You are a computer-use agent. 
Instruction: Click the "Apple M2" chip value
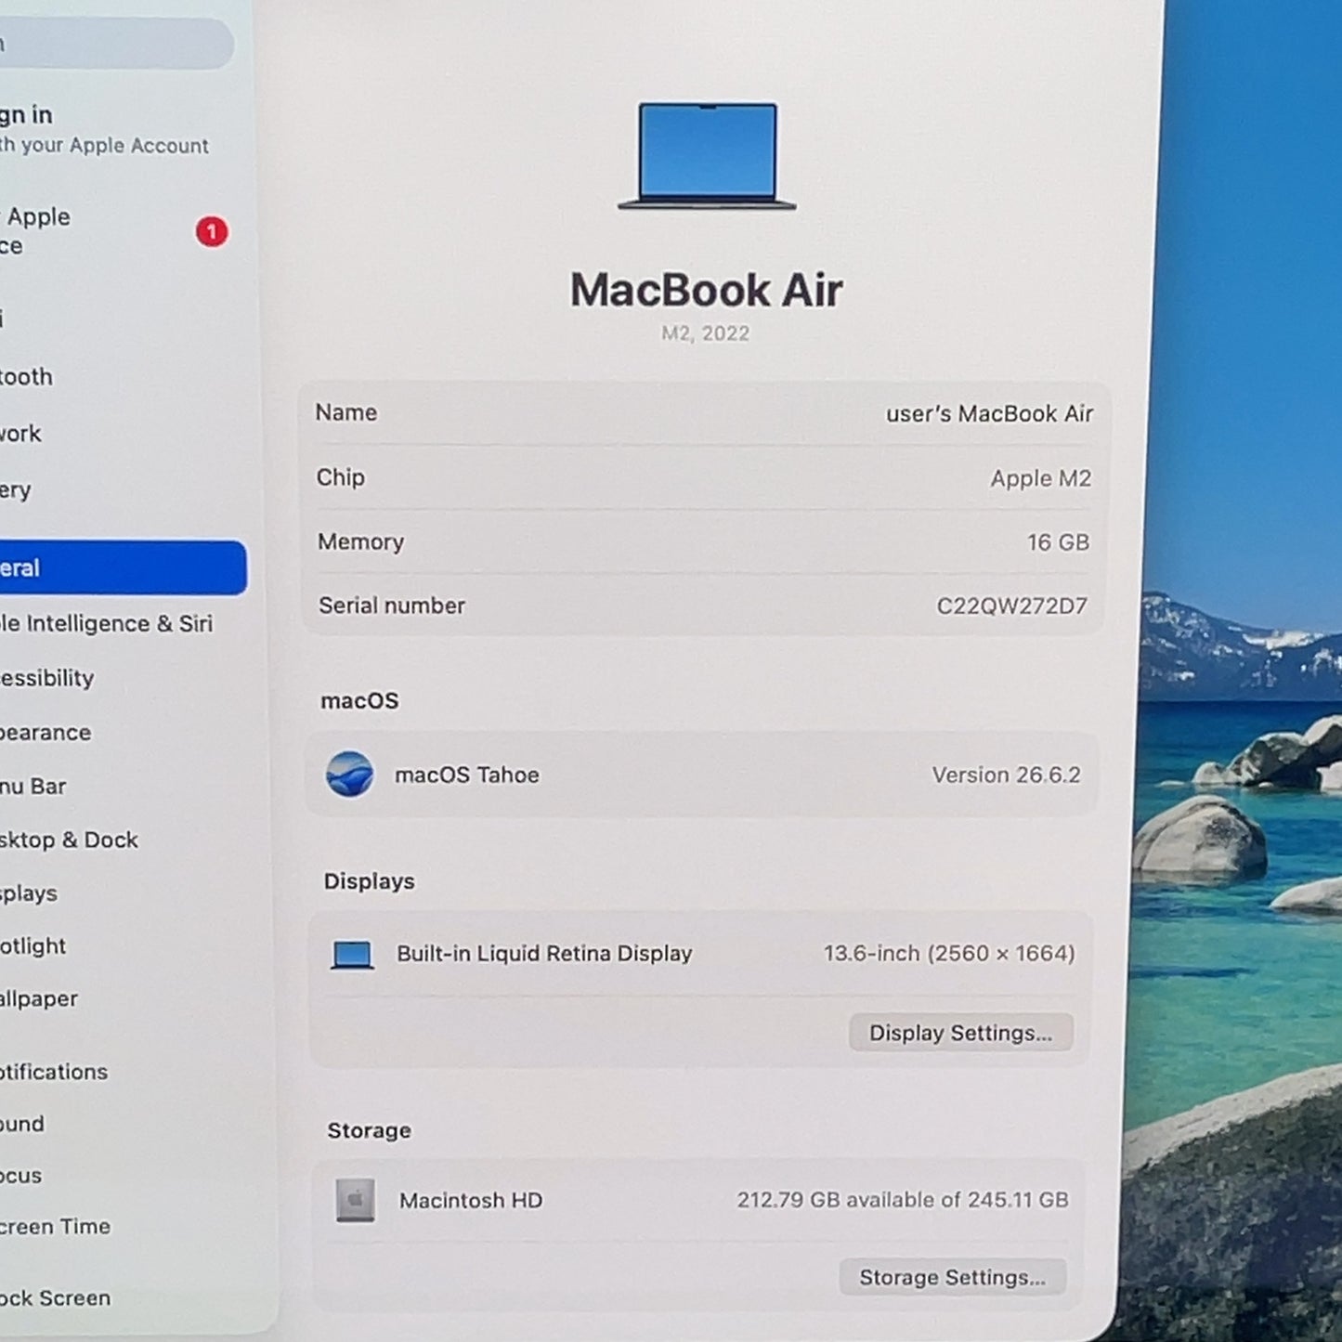click(1040, 478)
